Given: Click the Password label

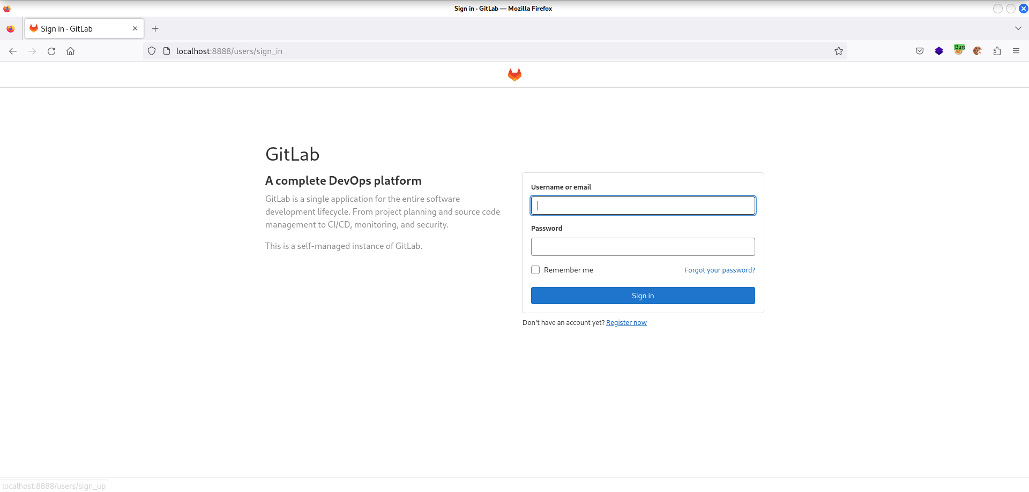Looking at the screenshot, I should [547, 229].
